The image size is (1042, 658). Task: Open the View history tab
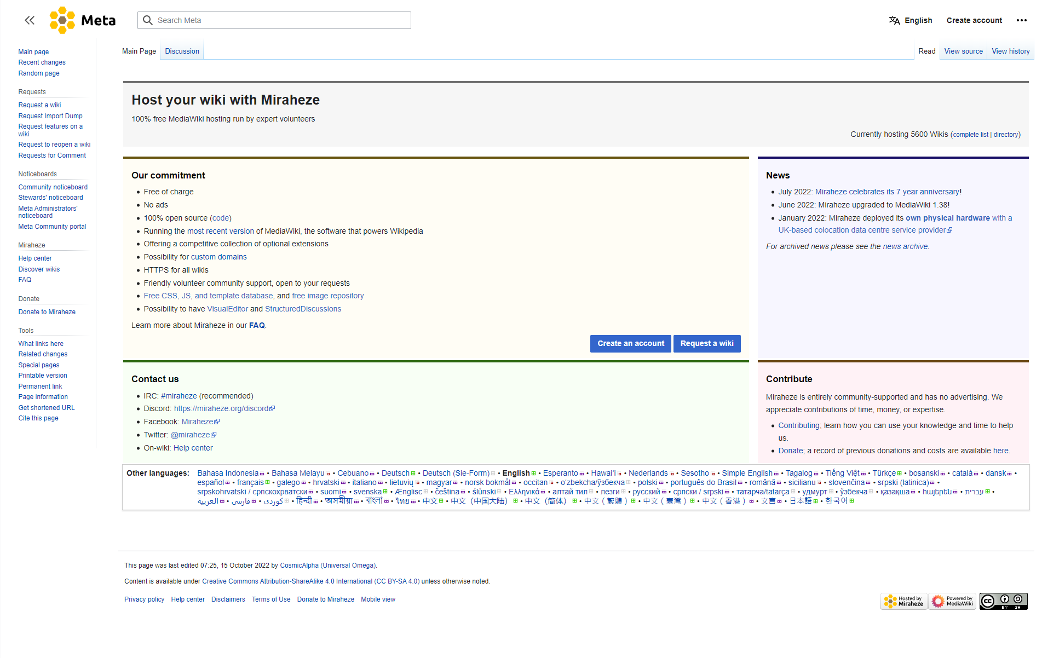tap(1010, 51)
